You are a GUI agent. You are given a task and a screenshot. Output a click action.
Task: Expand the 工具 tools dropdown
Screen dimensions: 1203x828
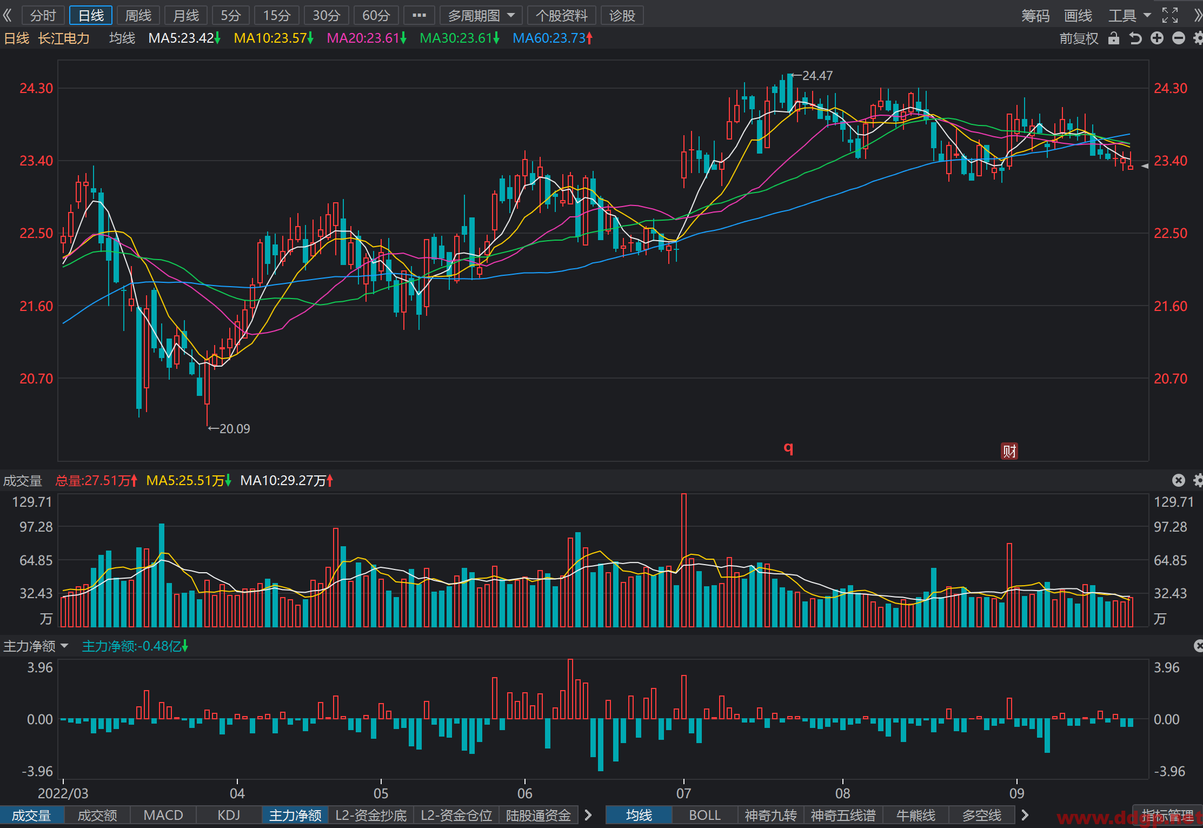click(x=1129, y=15)
